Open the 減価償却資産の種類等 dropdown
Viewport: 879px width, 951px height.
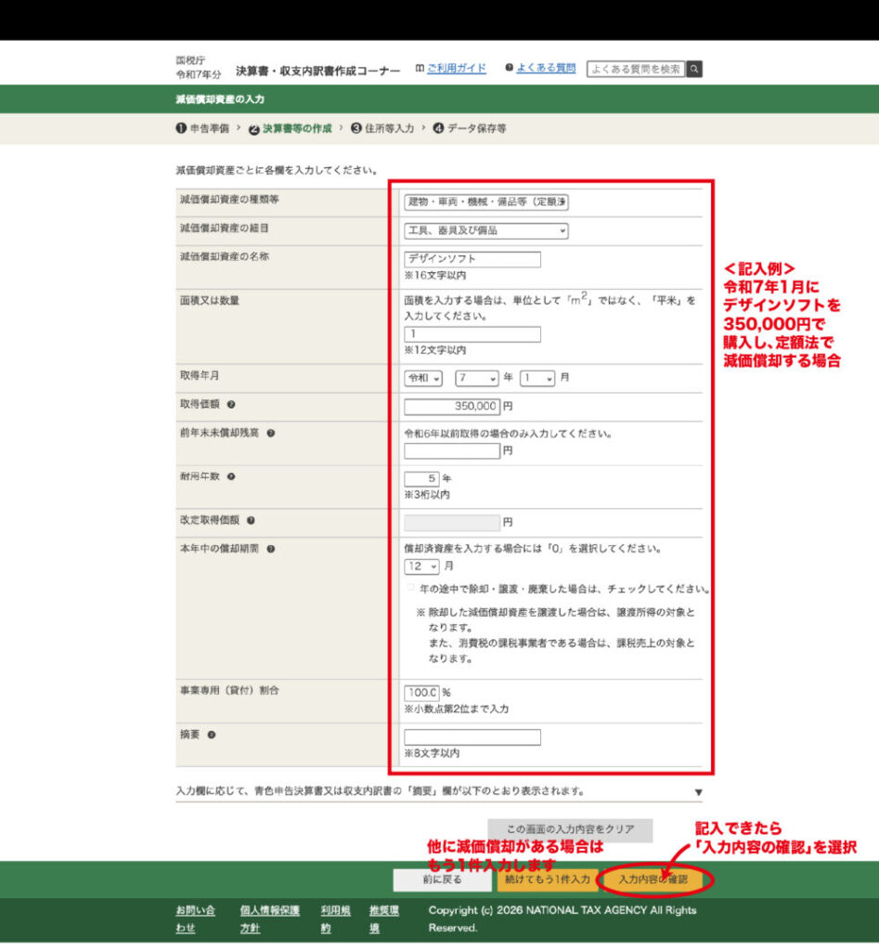click(x=486, y=202)
